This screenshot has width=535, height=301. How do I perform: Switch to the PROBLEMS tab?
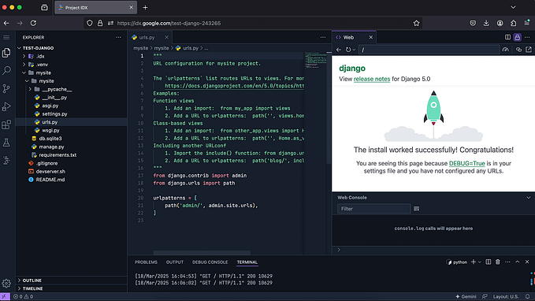click(146, 262)
